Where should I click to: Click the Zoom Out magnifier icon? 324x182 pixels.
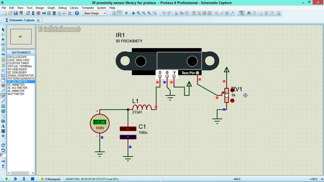click(x=144, y=13)
